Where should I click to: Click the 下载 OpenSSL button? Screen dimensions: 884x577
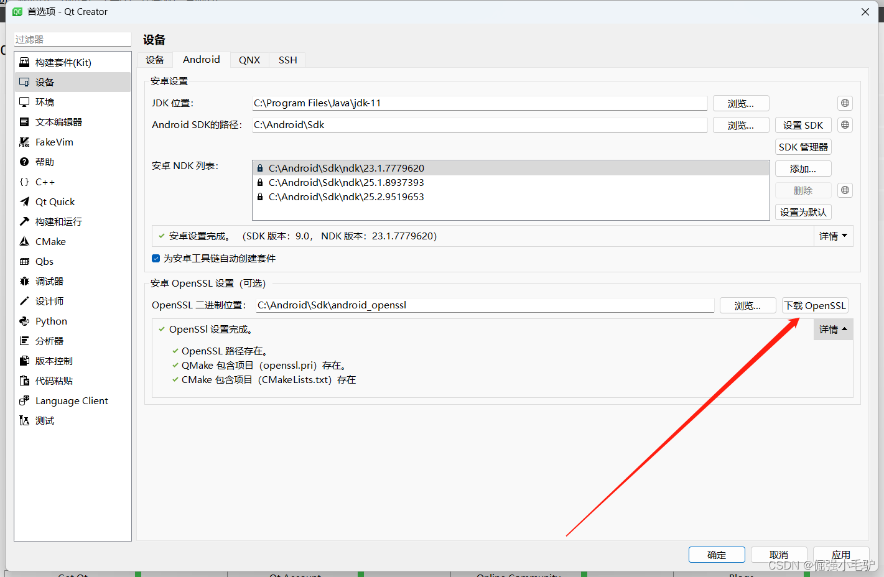[x=815, y=305]
